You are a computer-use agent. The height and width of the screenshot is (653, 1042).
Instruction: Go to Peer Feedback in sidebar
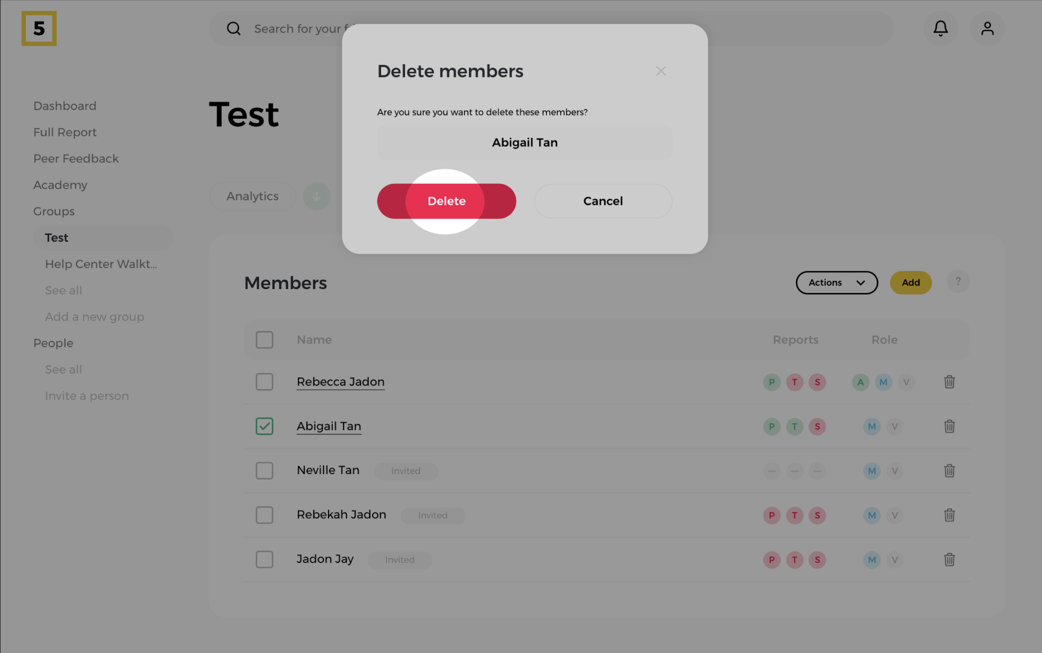[x=76, y=158]
